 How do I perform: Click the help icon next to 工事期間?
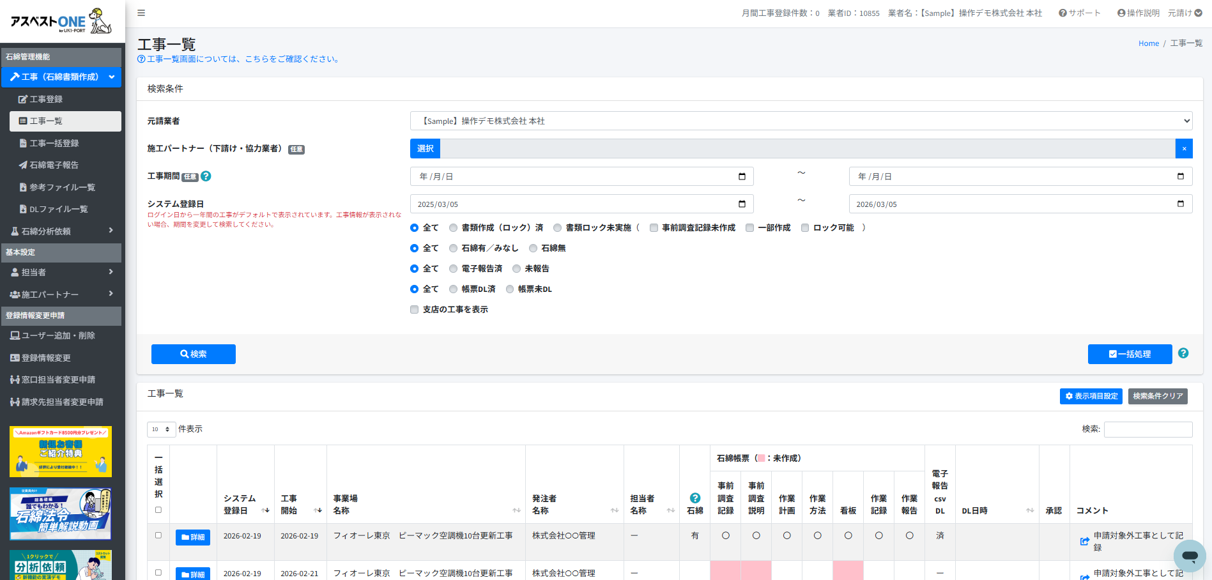point(206,176)
